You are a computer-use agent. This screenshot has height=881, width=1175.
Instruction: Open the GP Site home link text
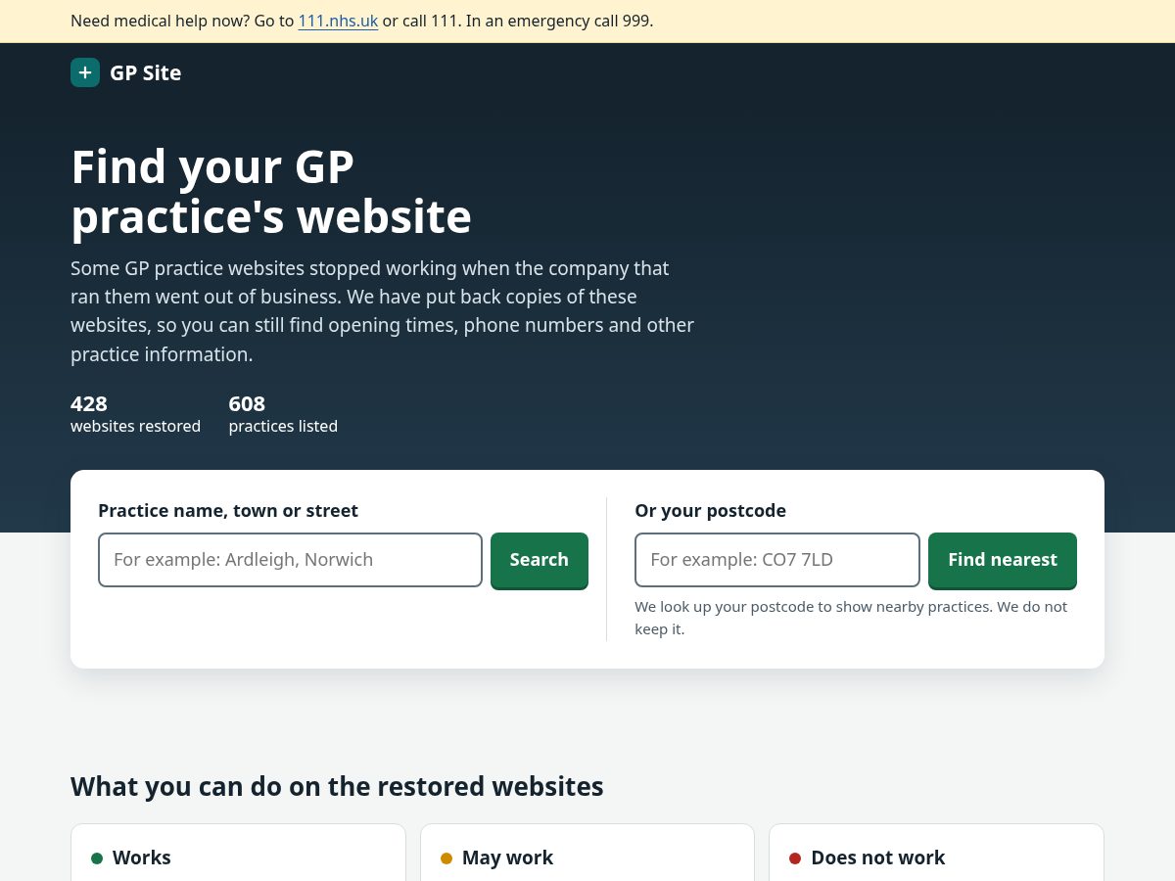(145, 72)
